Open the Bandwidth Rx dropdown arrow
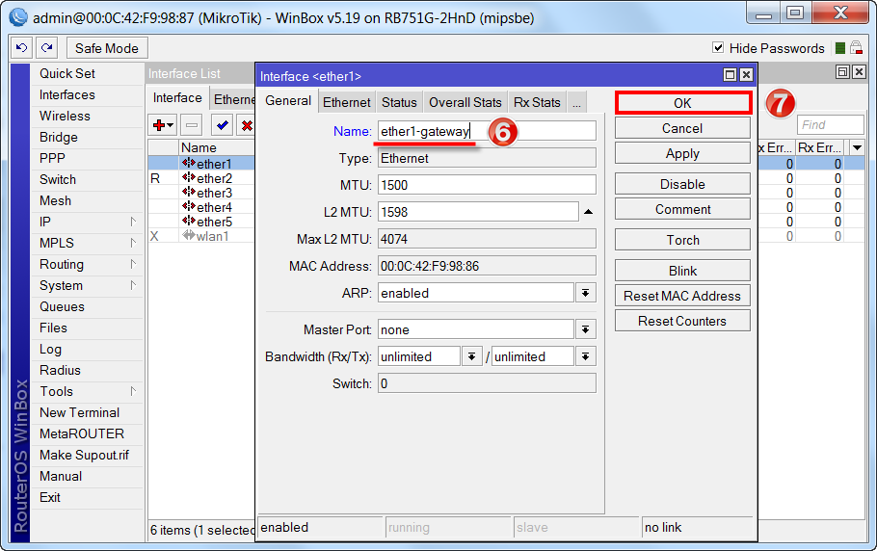This screenshot has height=551, width=877. click(x=471, y=356)
